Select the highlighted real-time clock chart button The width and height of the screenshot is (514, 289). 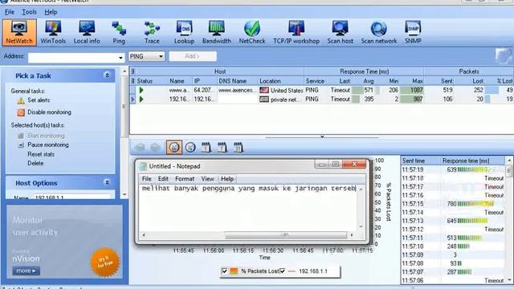pos(173,147)
